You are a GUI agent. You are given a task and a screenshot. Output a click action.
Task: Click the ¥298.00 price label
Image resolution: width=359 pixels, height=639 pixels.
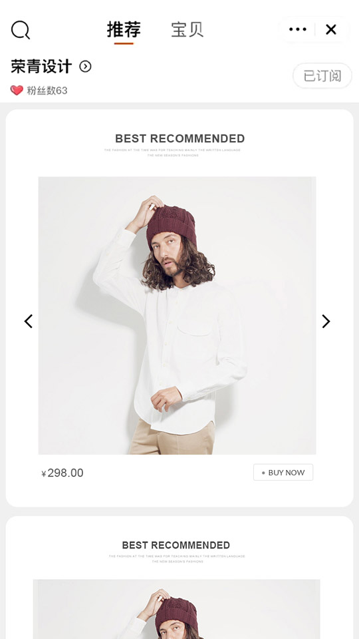pos(62,473)
